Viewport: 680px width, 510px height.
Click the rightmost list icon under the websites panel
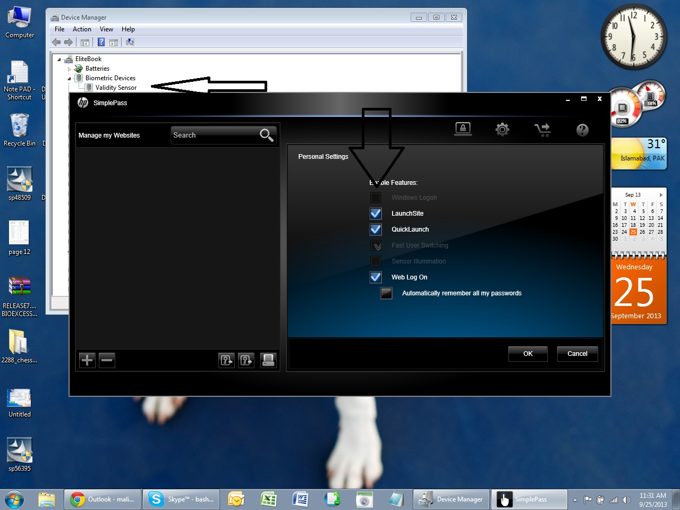[x=268, y=360]
